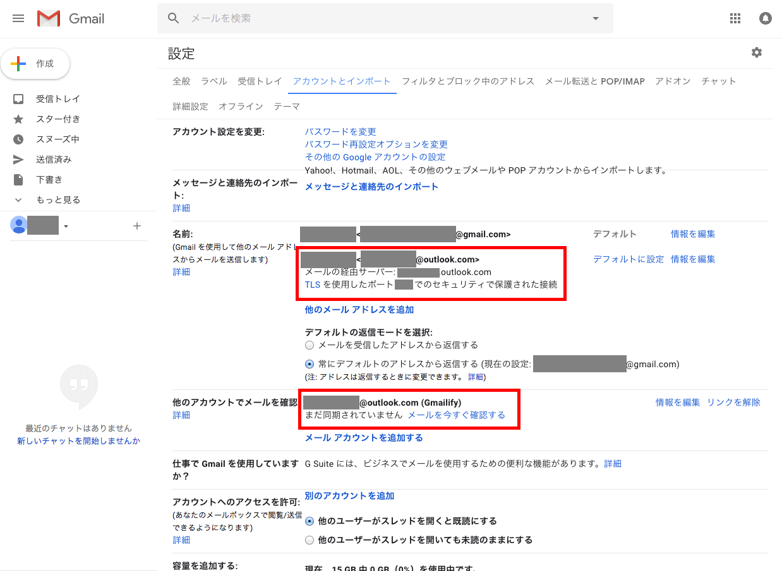Click the plus icon to add chat contact

[x=137, y=226]
